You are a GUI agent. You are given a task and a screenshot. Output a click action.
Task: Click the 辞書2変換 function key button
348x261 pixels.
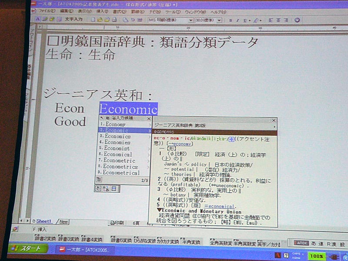pyautogui.click(x=45, y=239)
